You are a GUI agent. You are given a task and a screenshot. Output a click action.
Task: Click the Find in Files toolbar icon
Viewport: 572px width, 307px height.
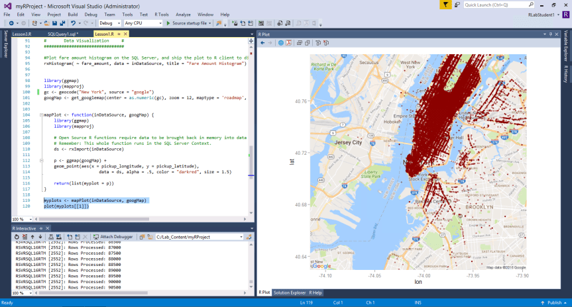tap(219, 23)
